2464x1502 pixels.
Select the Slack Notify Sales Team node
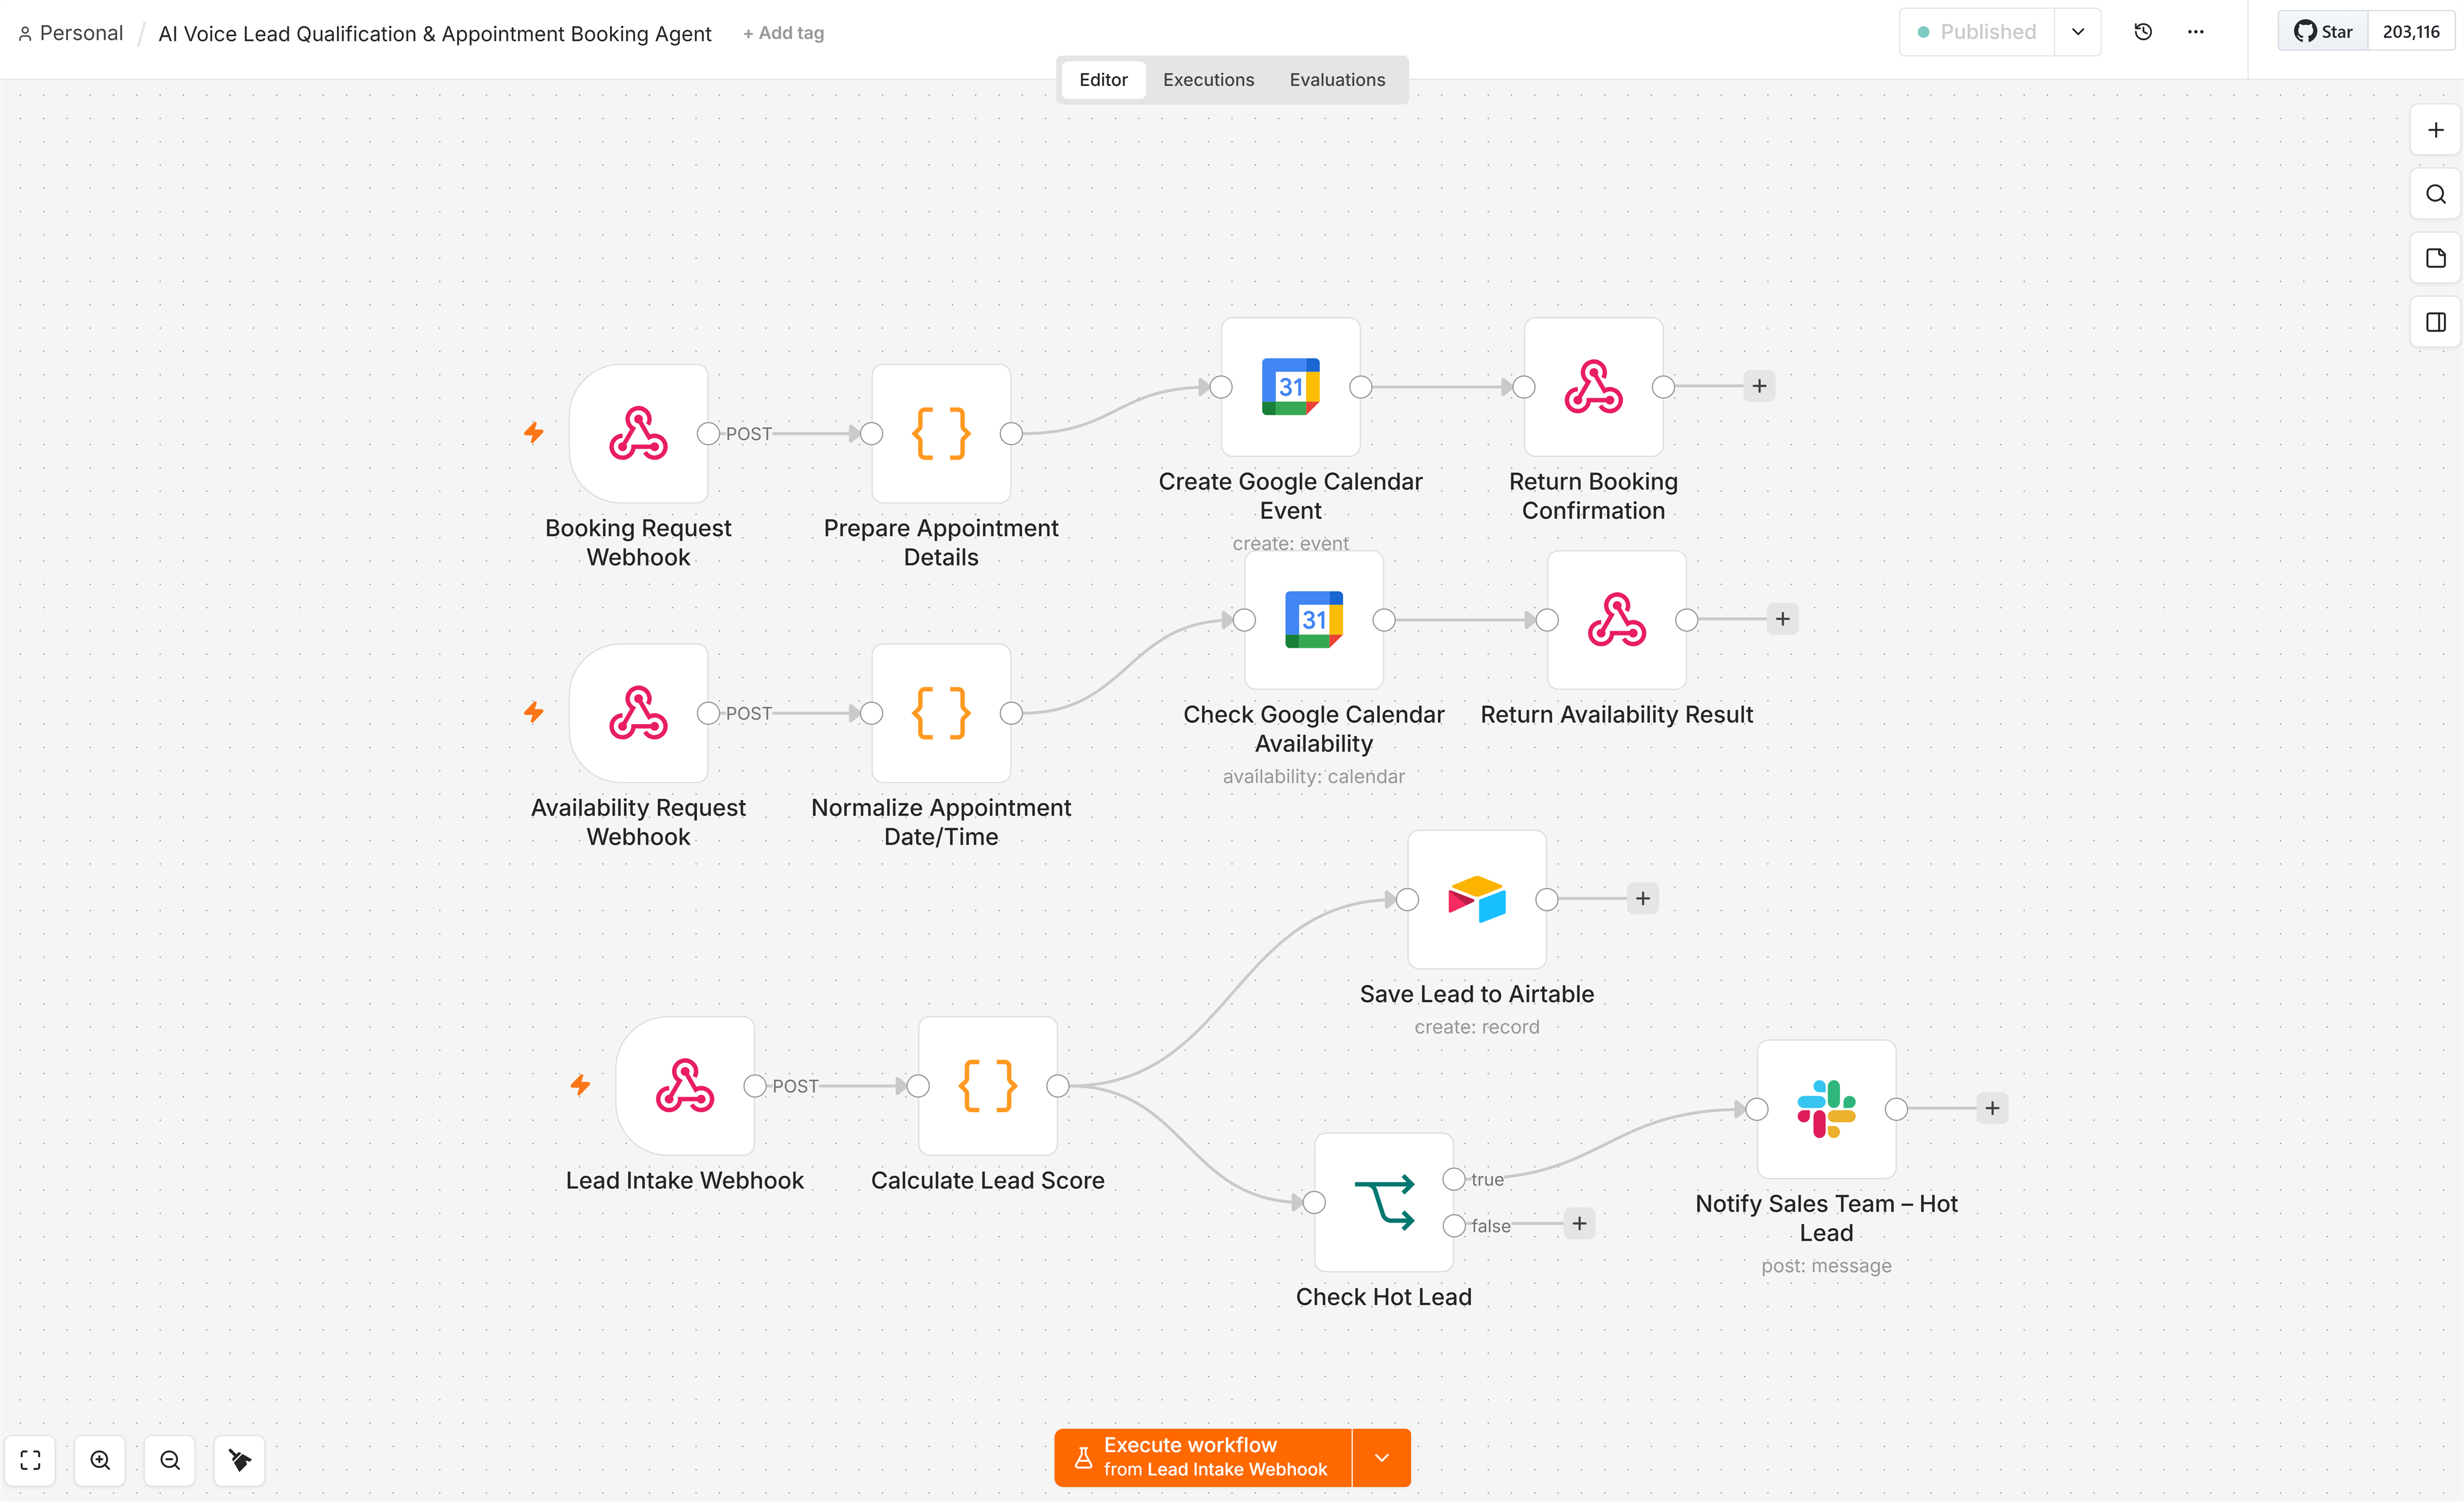[x=1826, y=1109]
